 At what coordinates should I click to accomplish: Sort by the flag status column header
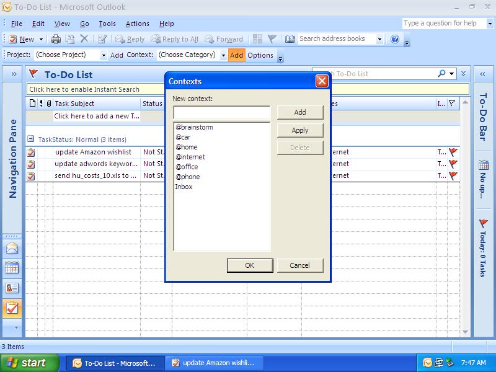(x=453, y=103)
